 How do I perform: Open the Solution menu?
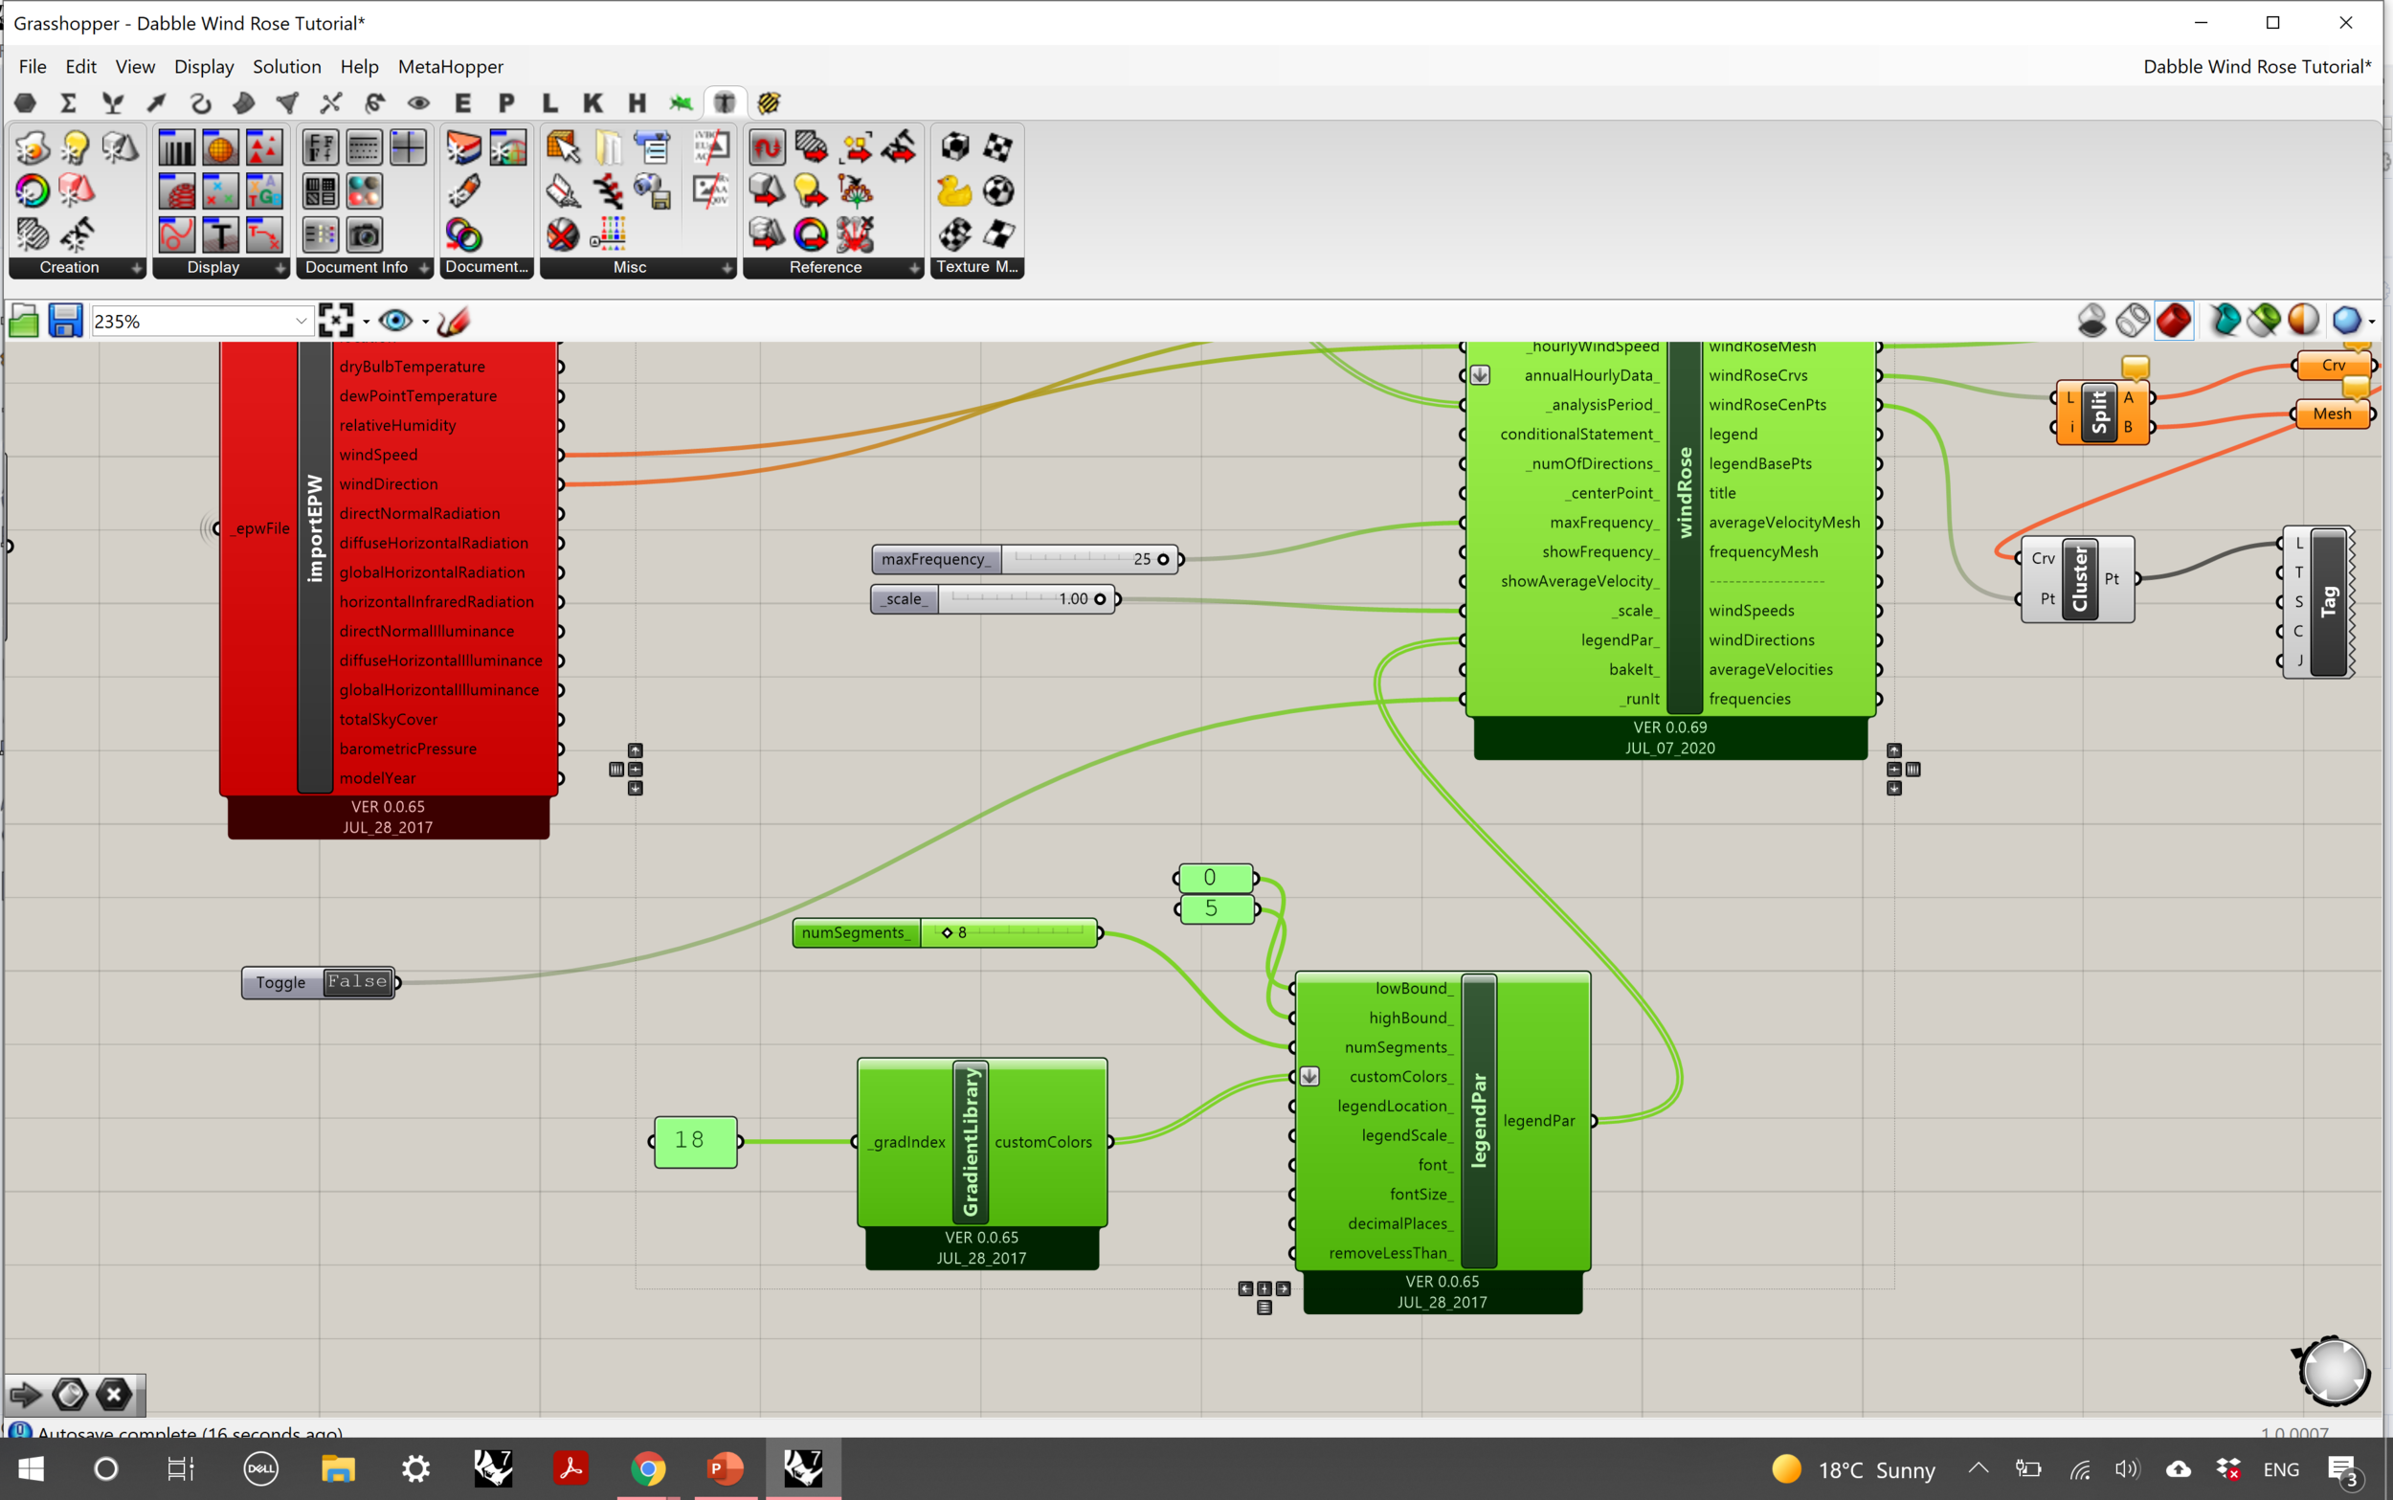pos(286,66)
